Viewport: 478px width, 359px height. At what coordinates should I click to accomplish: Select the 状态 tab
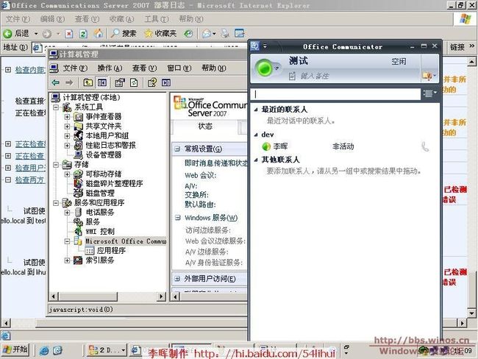click(205, 127)
